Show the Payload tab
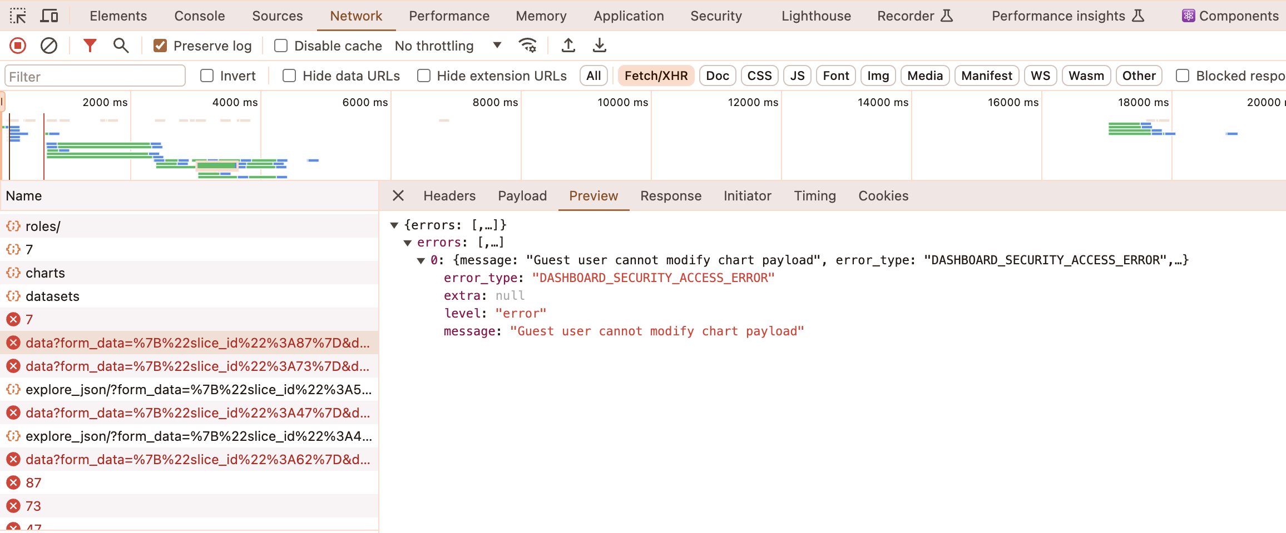 [x=522, y=195]
